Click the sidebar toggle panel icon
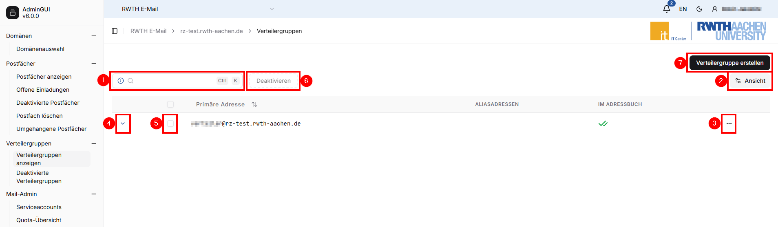This screenshot has height=227, width=778. pos(115,31)
